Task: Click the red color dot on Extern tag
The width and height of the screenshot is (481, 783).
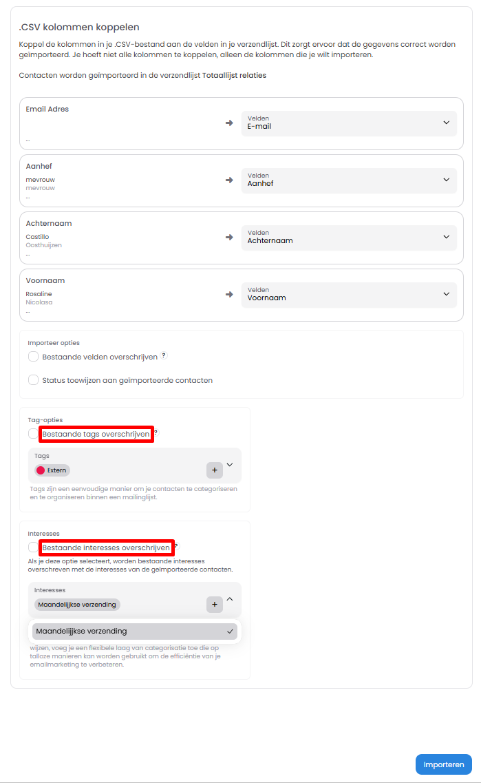Action: click(x=41, y=470)
